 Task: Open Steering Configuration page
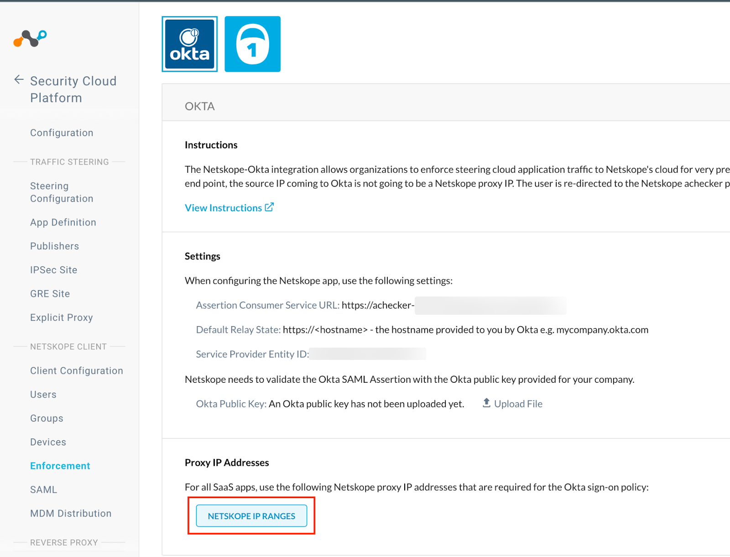(x=62, y=192)
